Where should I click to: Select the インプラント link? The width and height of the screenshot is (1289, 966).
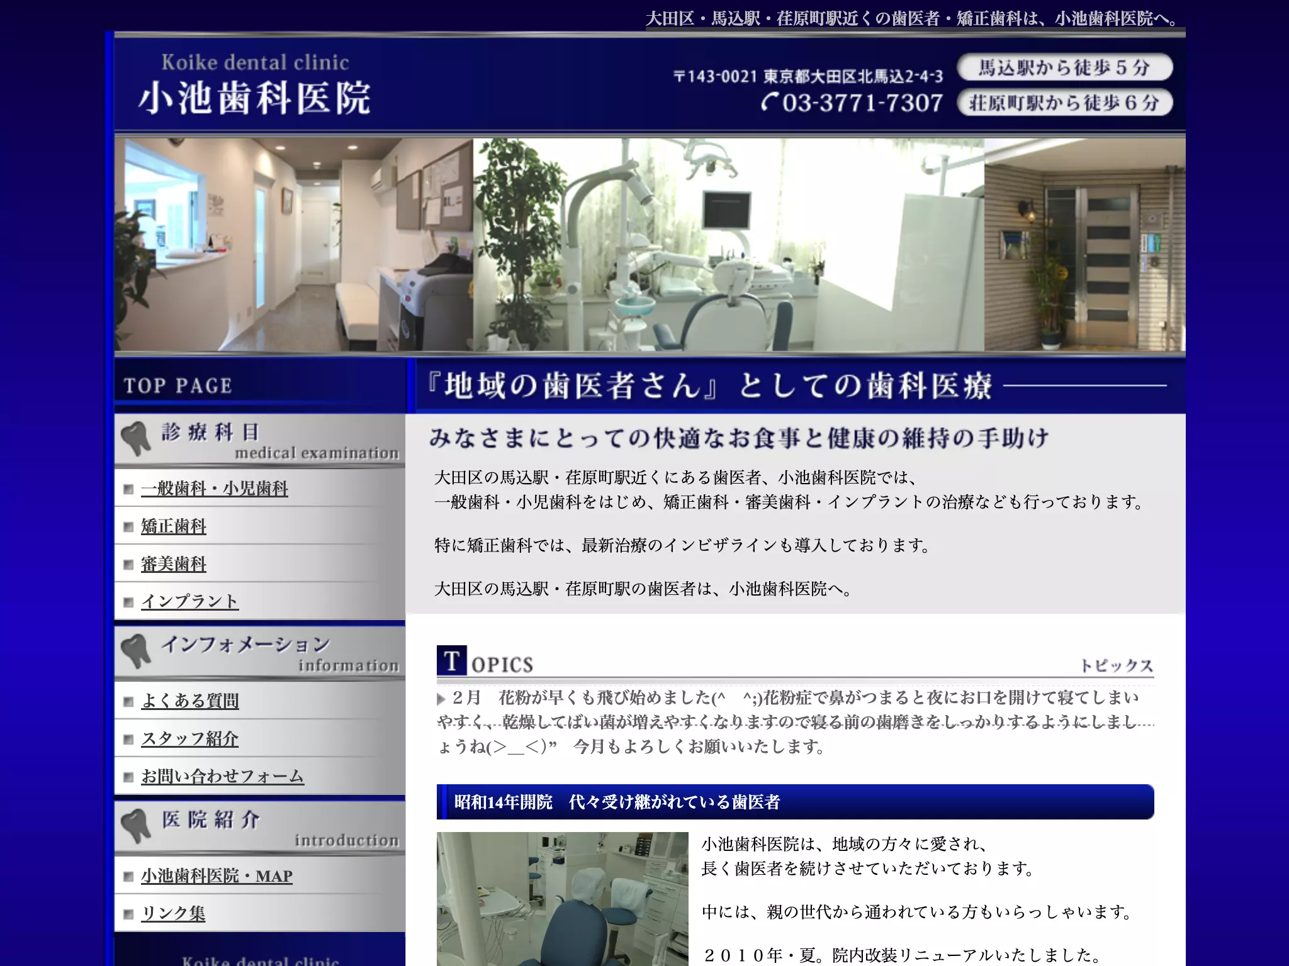click(x=189, y=601)
